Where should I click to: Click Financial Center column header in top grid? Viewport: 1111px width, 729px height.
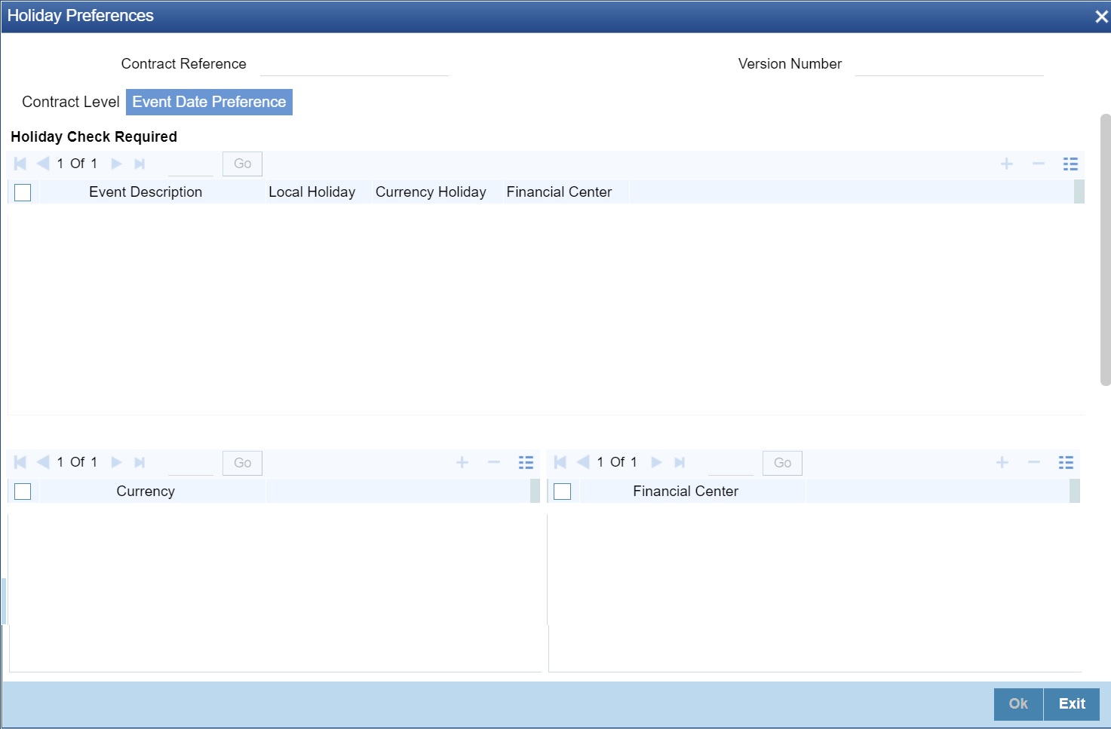559,192
